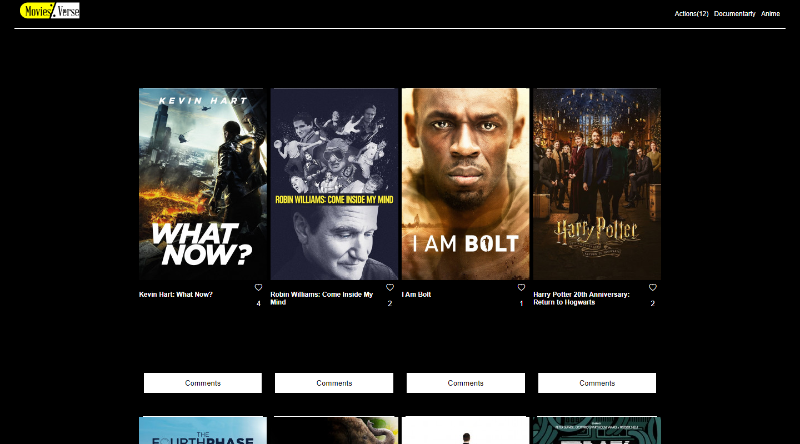Open The Fourth Phase poster thumbnail
The width and height of the screenshot is (800, 444).
click(203, 431)
